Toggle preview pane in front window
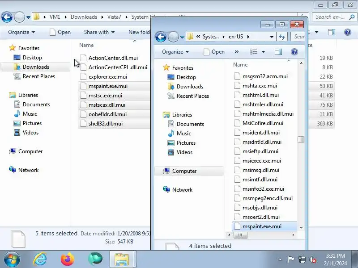 [x=278, y=52]
